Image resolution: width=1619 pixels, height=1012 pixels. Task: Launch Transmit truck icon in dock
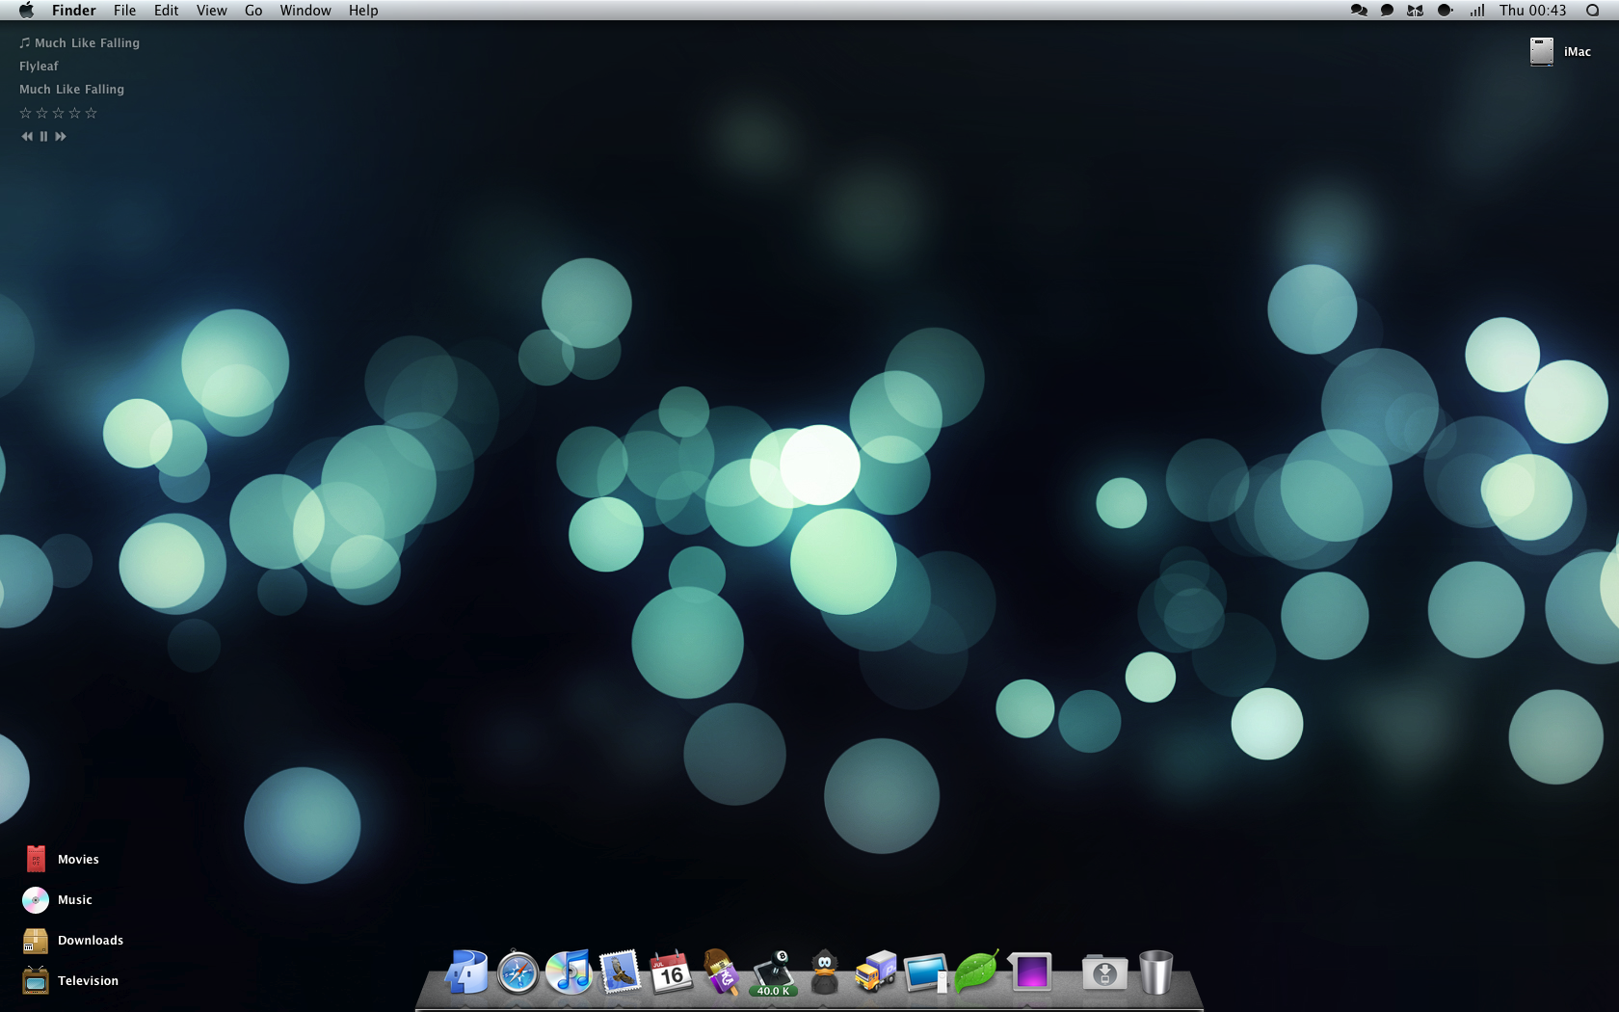click(875, 972)
